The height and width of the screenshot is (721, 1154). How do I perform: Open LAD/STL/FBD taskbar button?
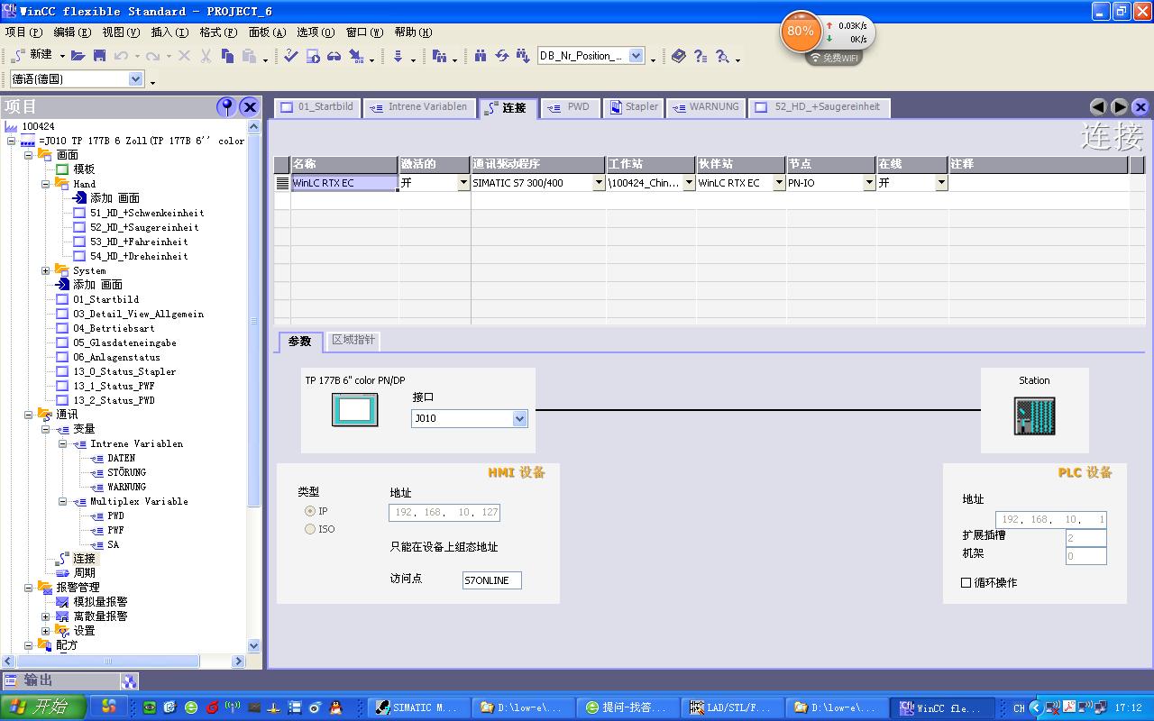coord(732,707)
